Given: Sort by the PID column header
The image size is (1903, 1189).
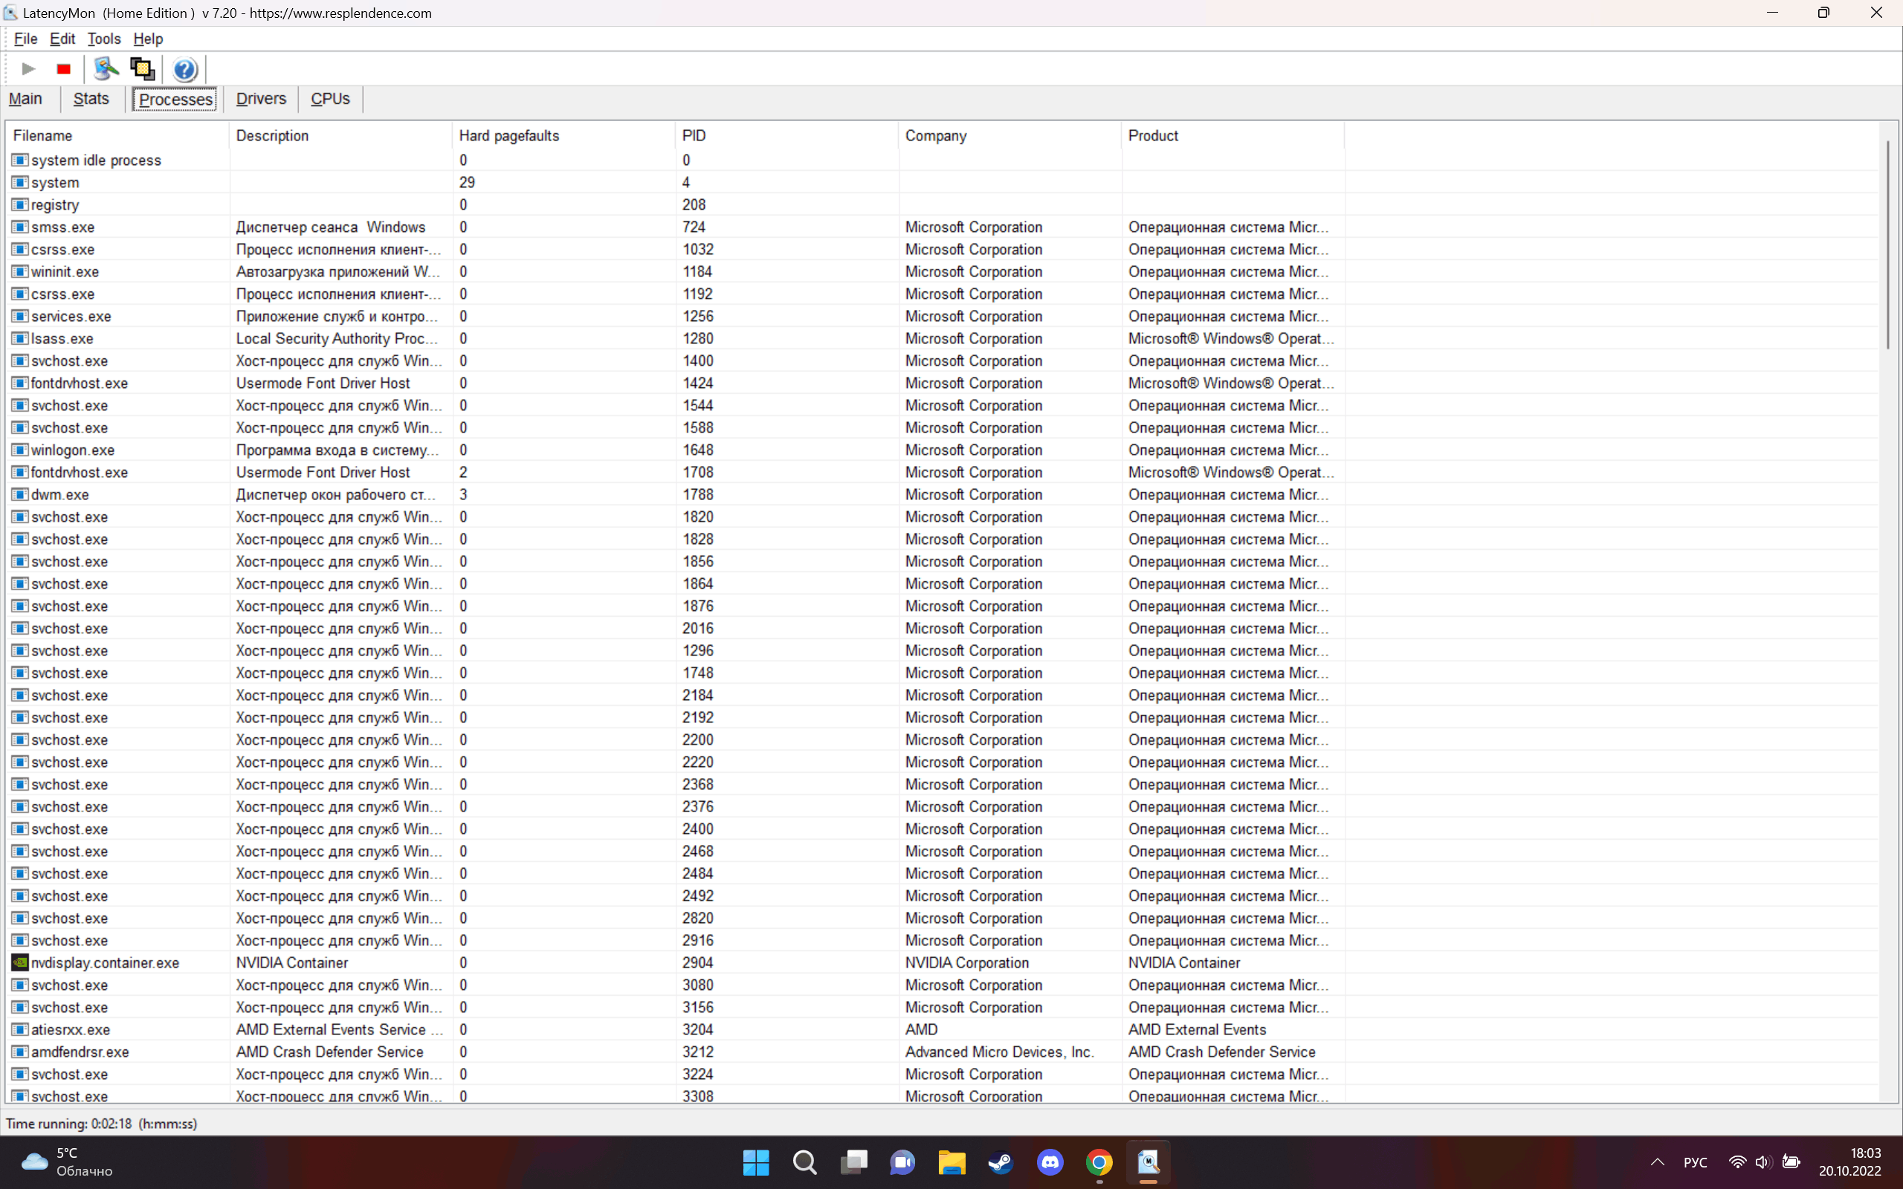Looking at the screenshot, I should (x=786, y=135).
